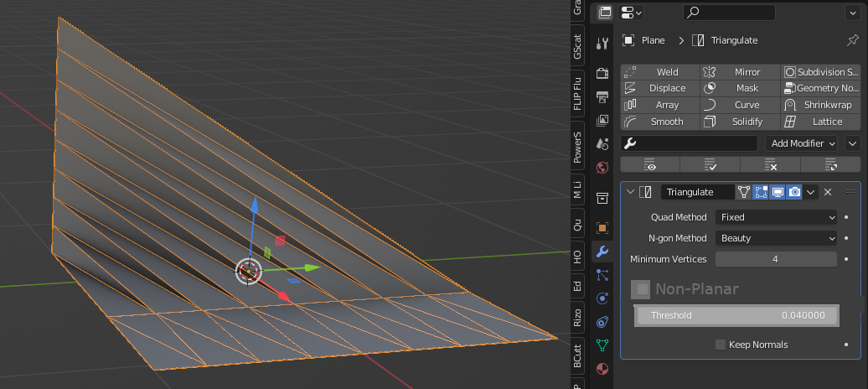The height and width of the screenshot is (389, 868).
Task: Open the Object Data mesh properties tab
Action: tap(602, 345)
